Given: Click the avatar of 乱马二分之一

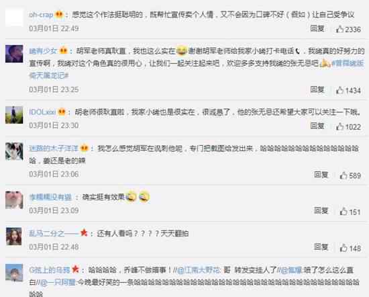Looking at the screenshot, I should [14, 237].
